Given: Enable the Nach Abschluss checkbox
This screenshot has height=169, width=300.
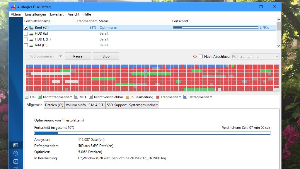Looking at the screenshot, I should pyautogui.click(x=201, y=57).
